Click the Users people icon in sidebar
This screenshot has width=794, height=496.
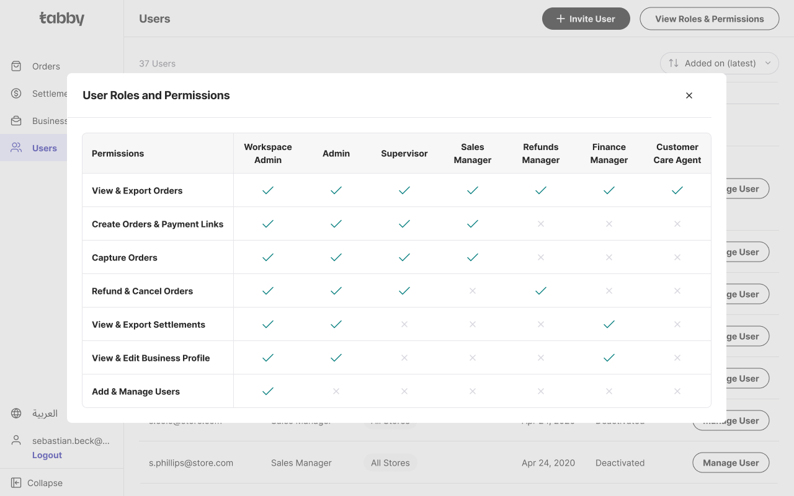[x=17, y=148]
